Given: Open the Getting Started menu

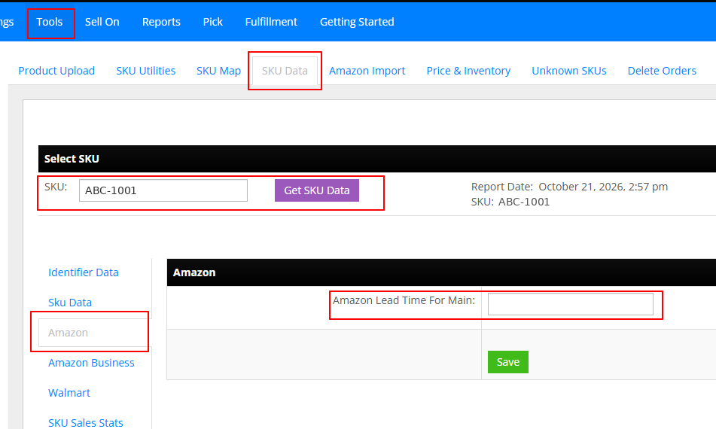Looking at the screenshot, I should pyautogui.click(x=357, y=22).
